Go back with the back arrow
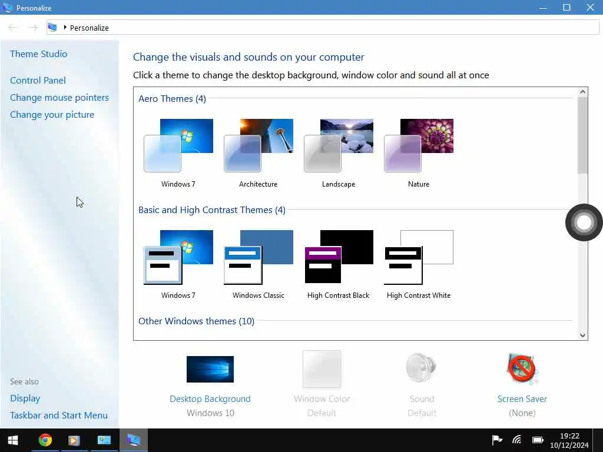The width and height of the screenshot is (603, 452). pos(13,27)
